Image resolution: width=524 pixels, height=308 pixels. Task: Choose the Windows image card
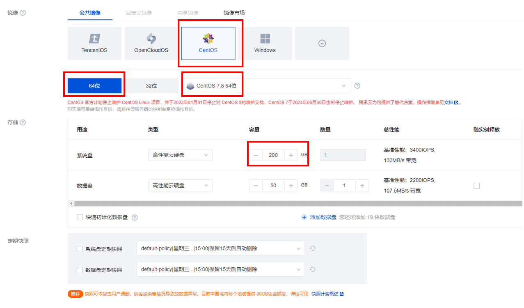point(265,43)
